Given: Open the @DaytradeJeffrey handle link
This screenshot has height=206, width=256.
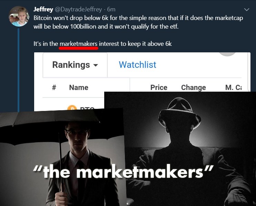Looking at the screenshot, I should (78, 9).
